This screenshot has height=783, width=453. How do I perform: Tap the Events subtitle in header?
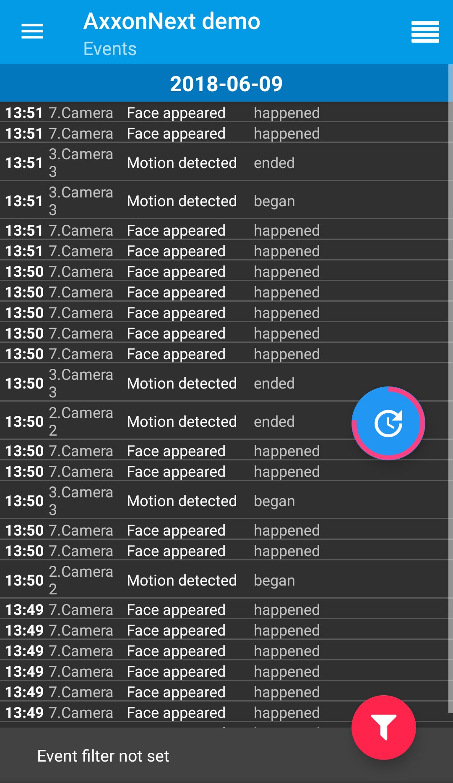click(x=110, y=49)
